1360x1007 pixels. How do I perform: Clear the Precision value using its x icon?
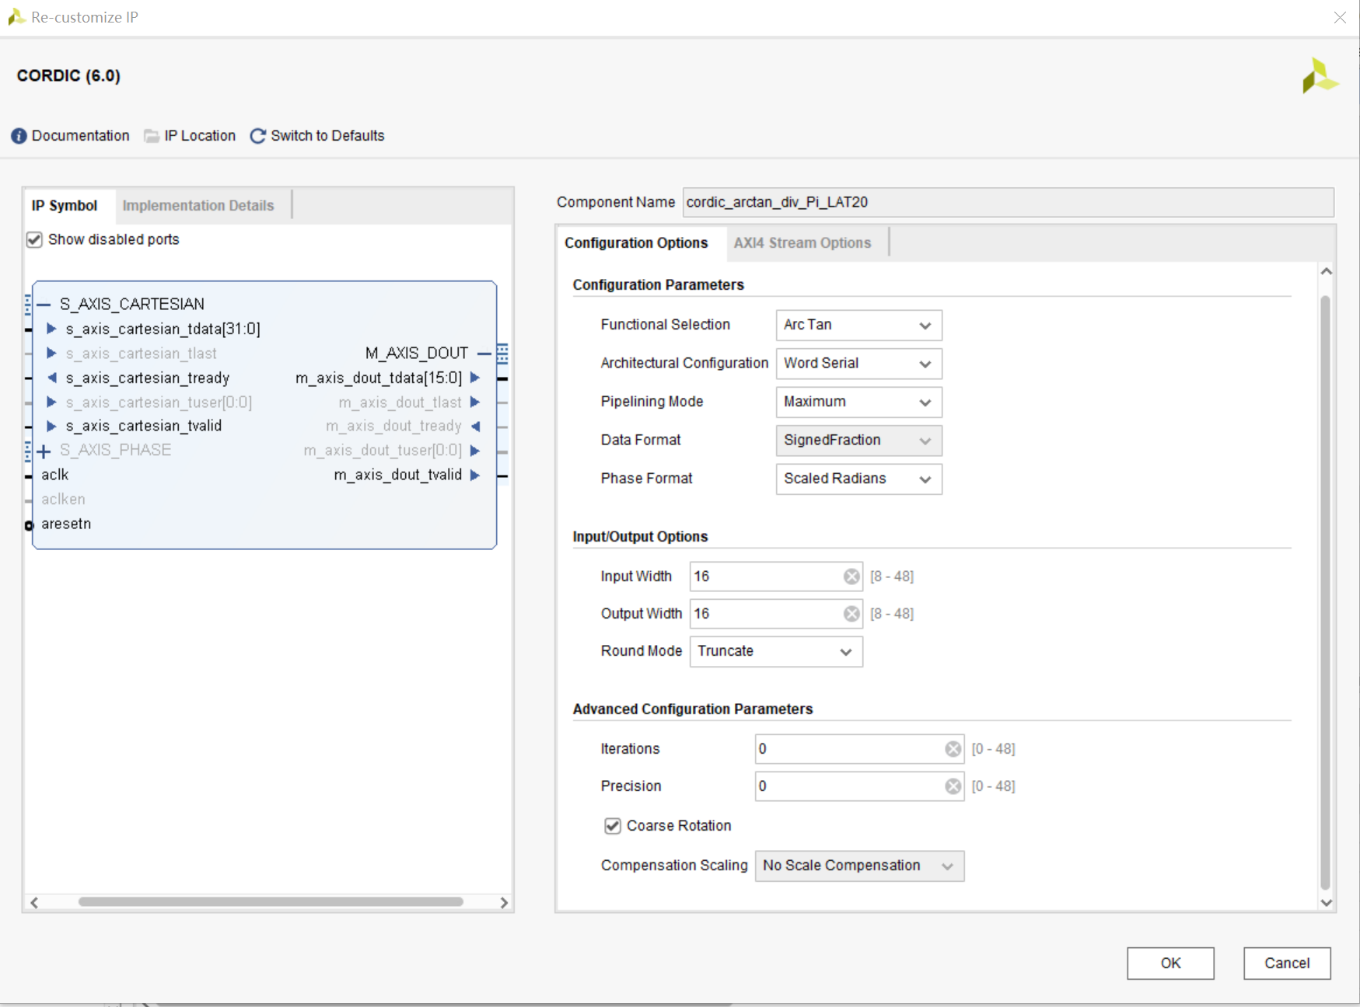952,786
